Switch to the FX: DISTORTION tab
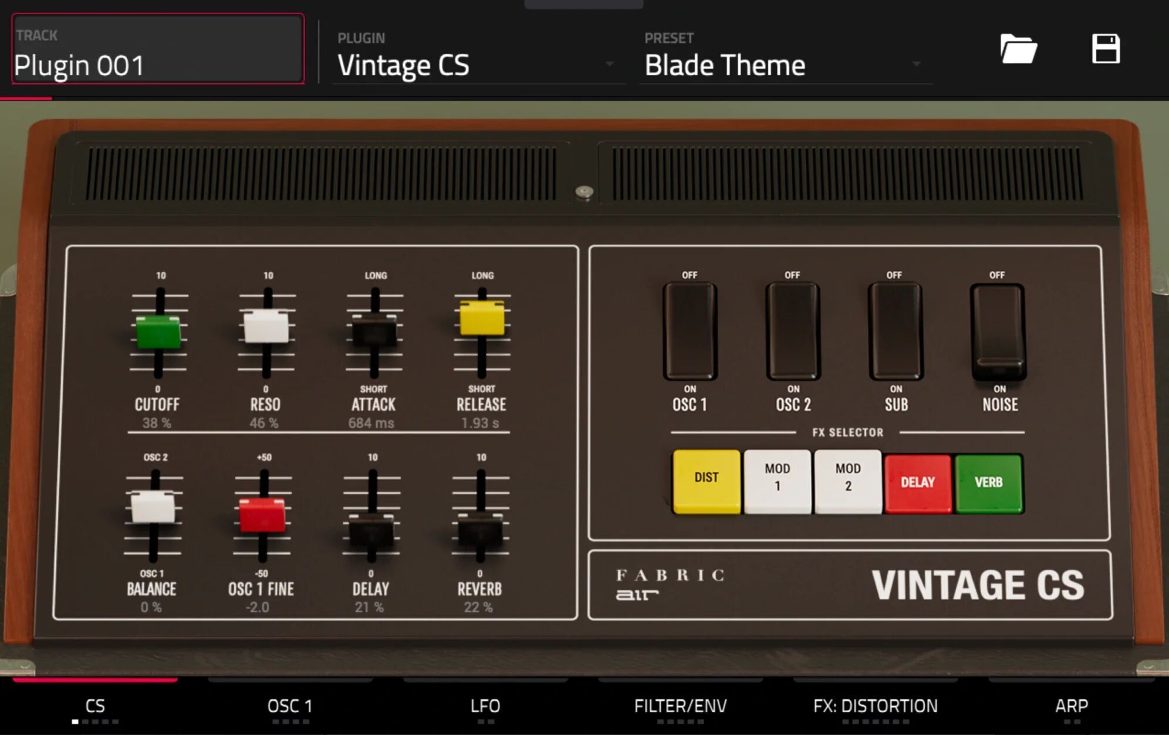Image resolution: width=1169 pixels, height=735 pixels. pyautogui.click(x=876, y=707)
